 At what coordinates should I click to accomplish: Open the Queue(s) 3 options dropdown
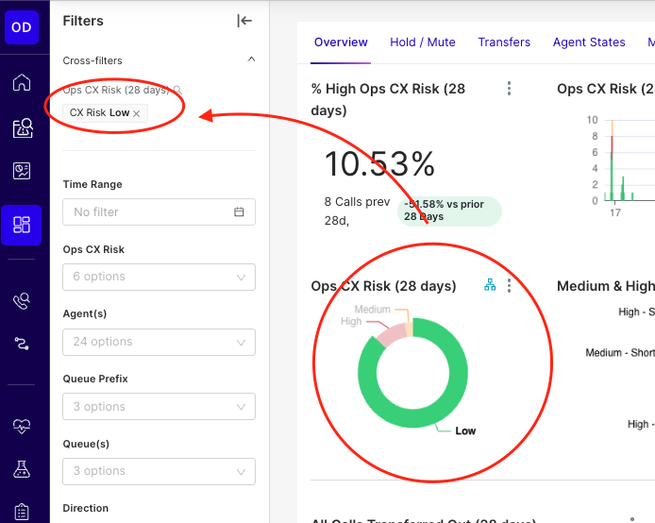[x=159, y=471]
